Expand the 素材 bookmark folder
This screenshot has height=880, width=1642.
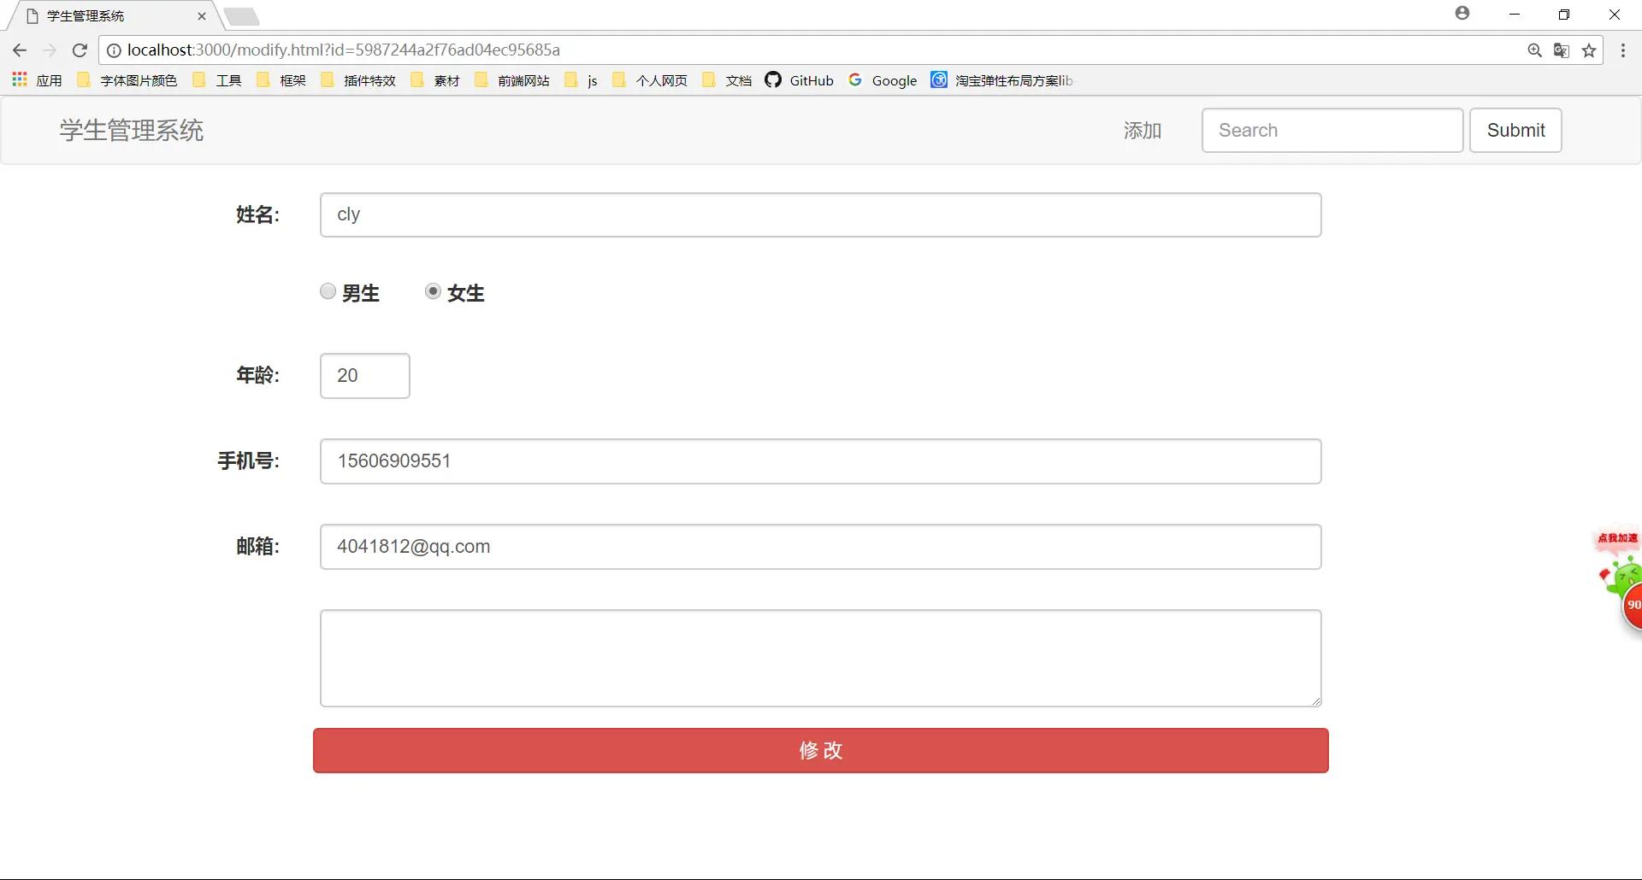[x=435, y=80]
